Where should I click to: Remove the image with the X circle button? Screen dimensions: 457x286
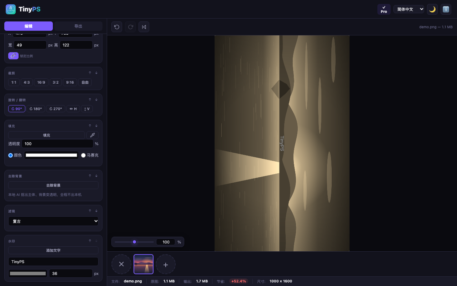121,264
